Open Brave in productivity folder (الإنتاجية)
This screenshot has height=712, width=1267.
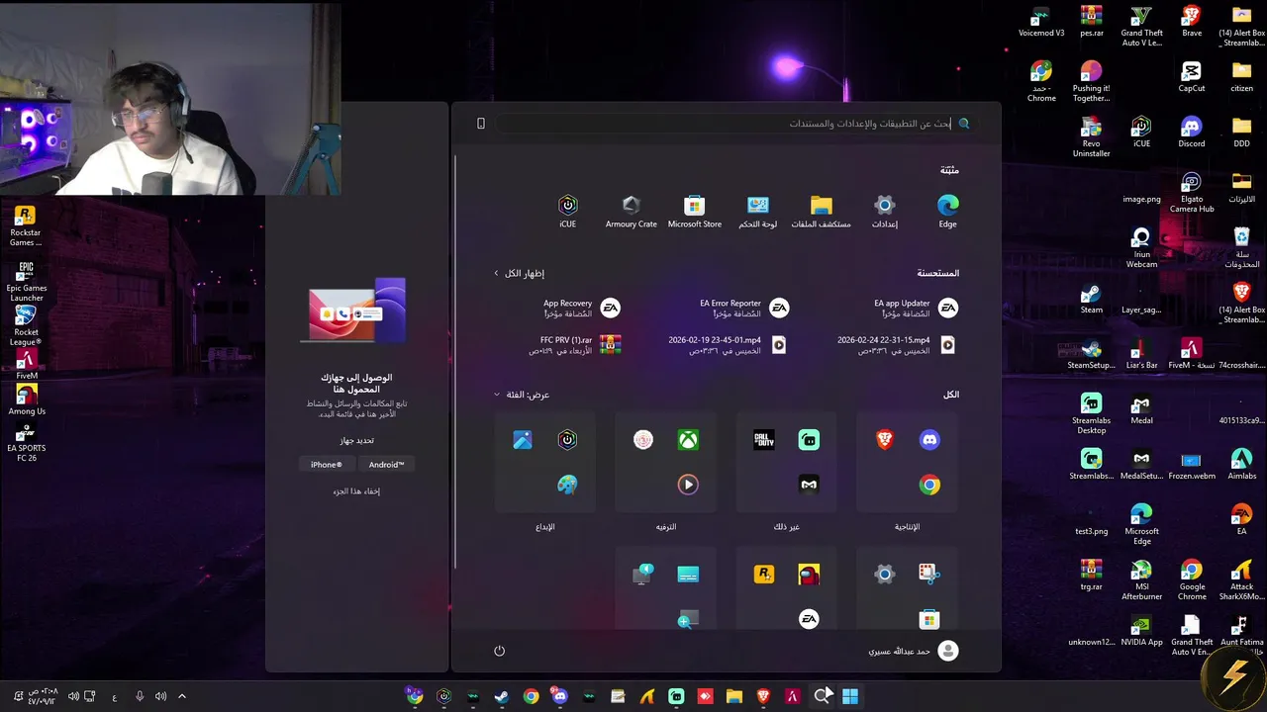tap(885, 440)
